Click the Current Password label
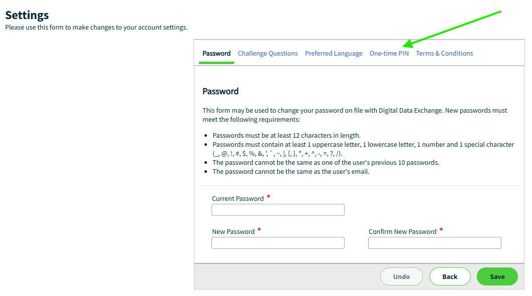Screen dimensions: 532x296 238,199
